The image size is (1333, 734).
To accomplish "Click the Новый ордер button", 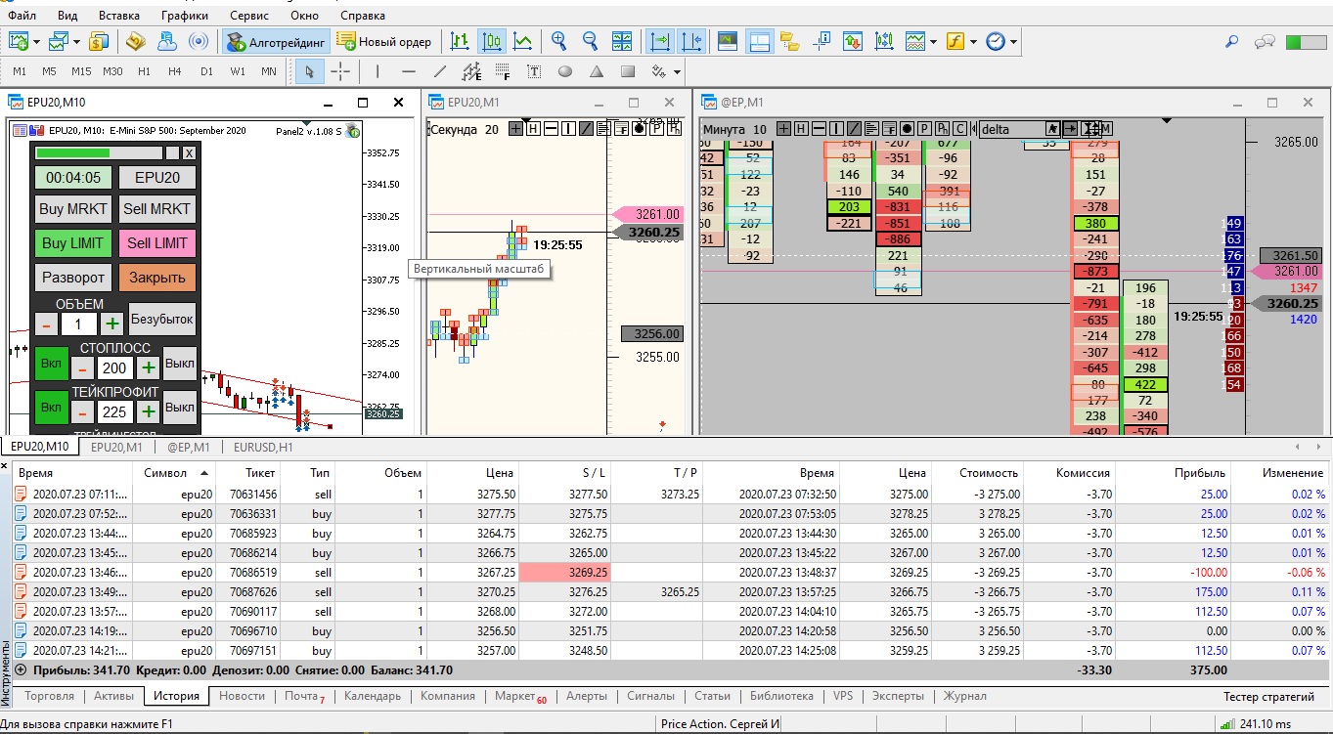I will 384,41.
